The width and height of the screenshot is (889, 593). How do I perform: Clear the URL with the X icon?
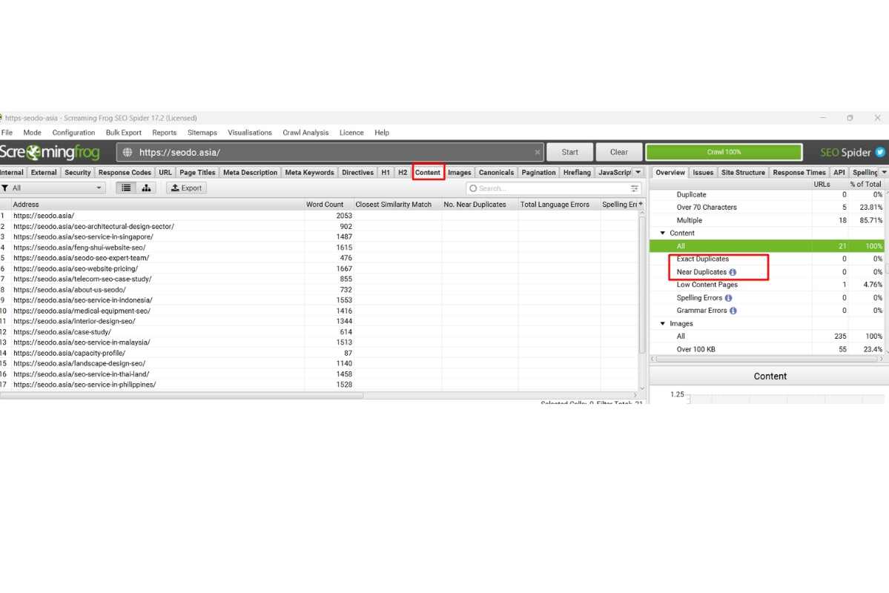(x=537, y=152)
